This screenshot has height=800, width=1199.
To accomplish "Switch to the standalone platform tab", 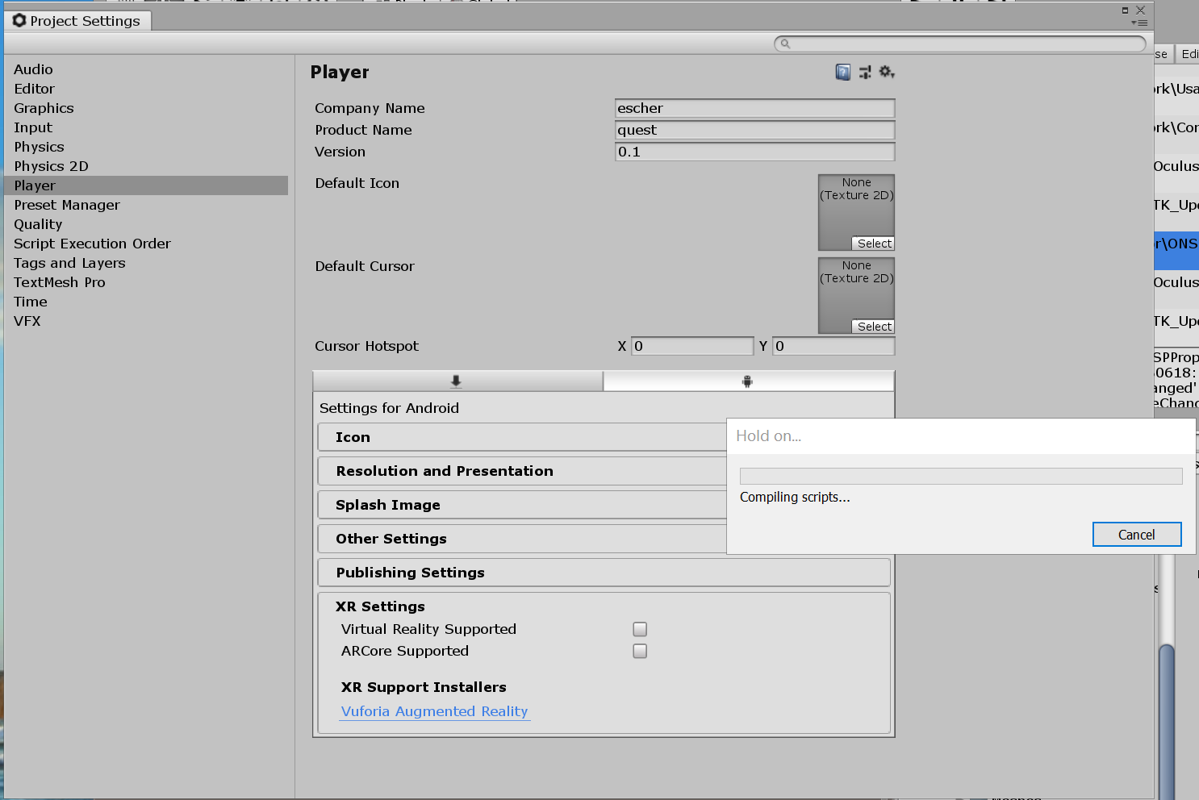I will pos(457,381).
